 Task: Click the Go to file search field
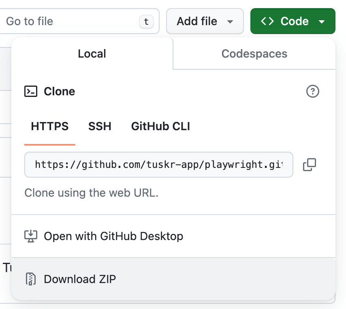tap(69, 21)
